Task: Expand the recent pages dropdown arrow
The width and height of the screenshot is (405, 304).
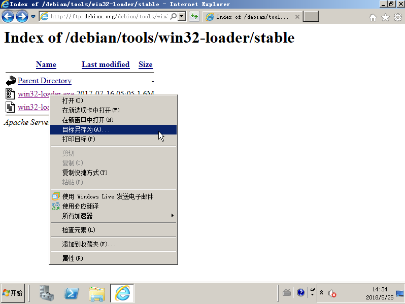Action: pos(33,17)
